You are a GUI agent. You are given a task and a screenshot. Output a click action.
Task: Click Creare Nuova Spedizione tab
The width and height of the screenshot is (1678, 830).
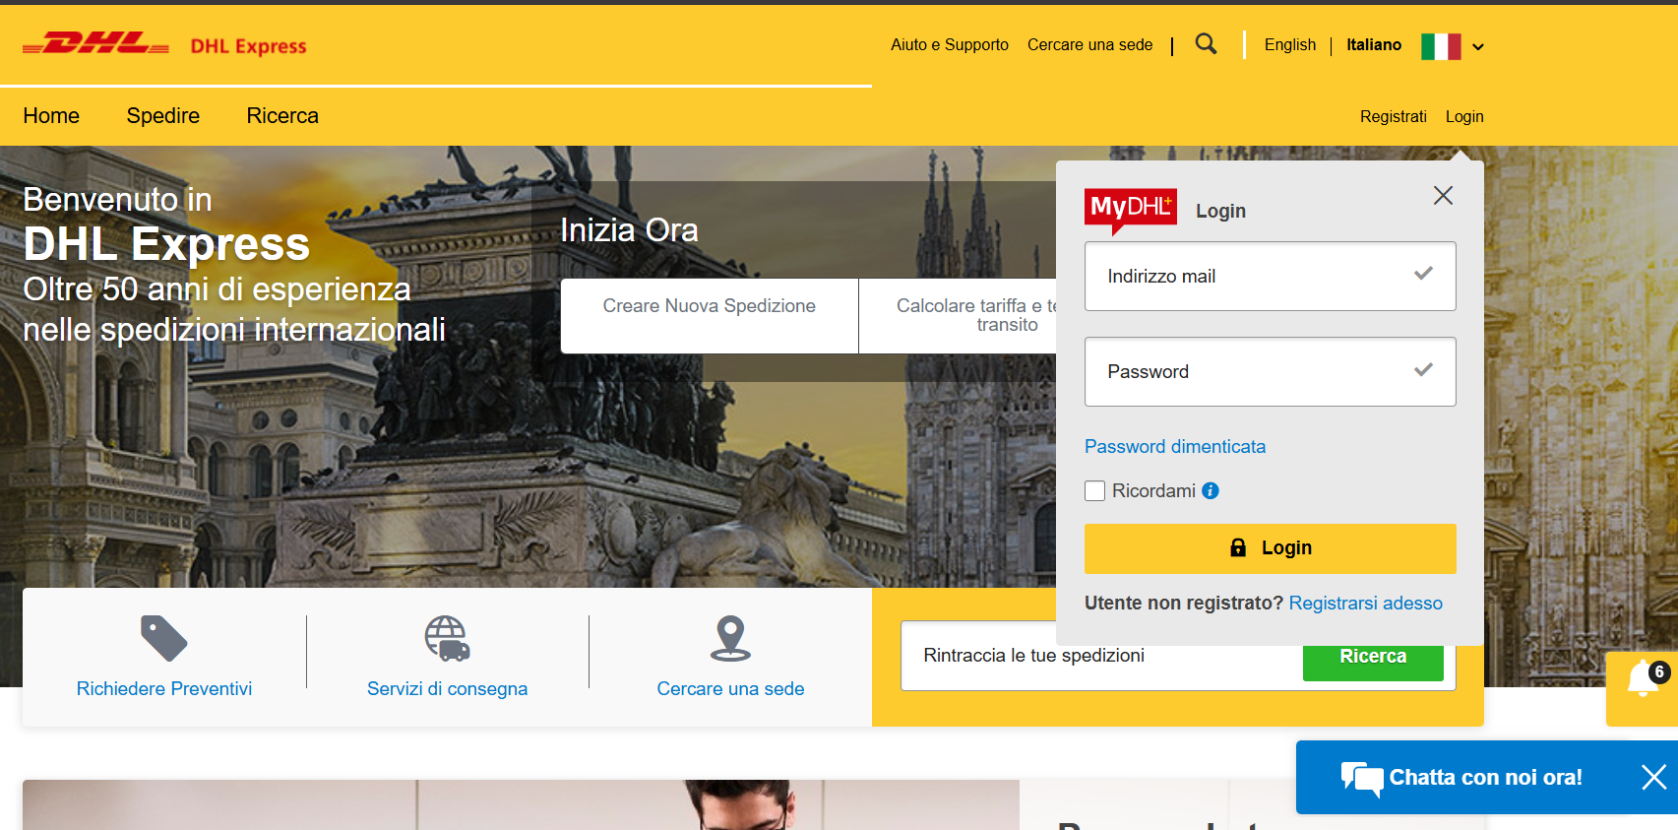710,316
